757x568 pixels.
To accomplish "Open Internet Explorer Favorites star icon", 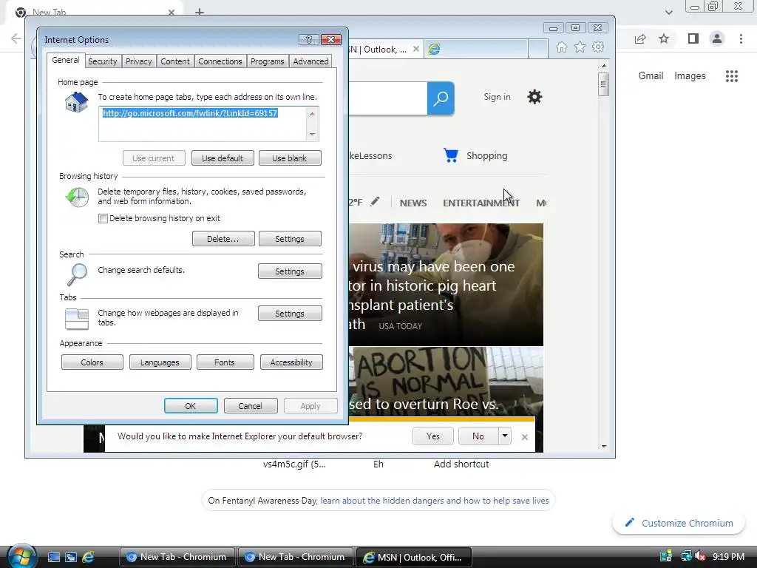I will tap(580, 47).
